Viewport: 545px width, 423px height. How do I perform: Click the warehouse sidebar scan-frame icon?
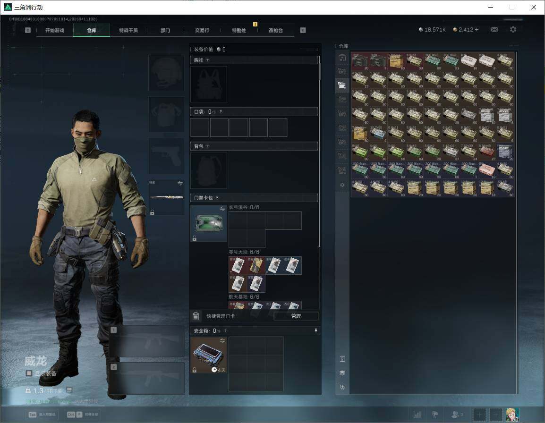[x=342, y=359]
